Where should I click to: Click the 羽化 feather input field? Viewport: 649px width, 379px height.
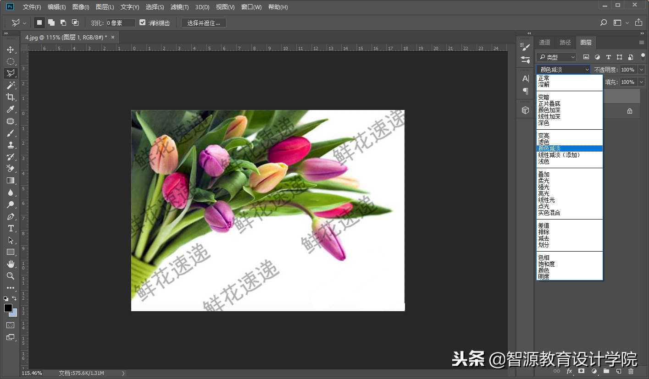point(121,23)
